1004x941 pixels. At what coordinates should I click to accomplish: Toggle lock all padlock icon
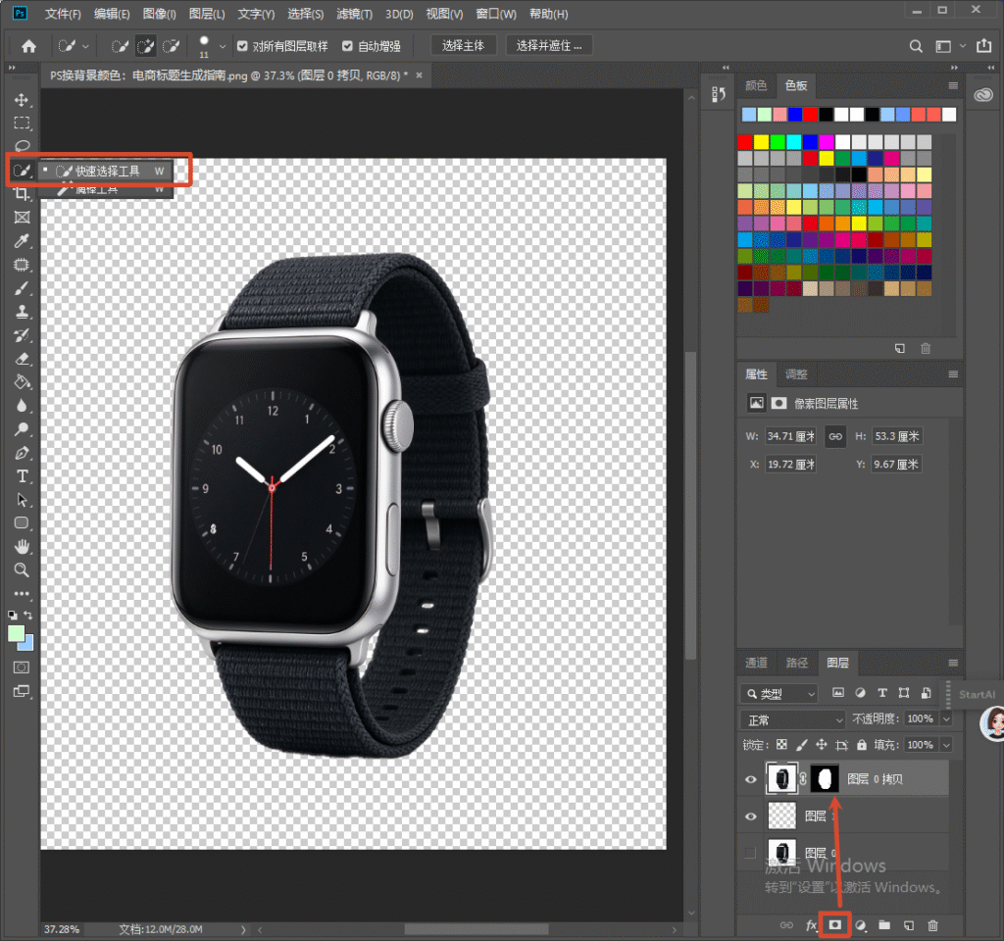(x=862, y=745)
